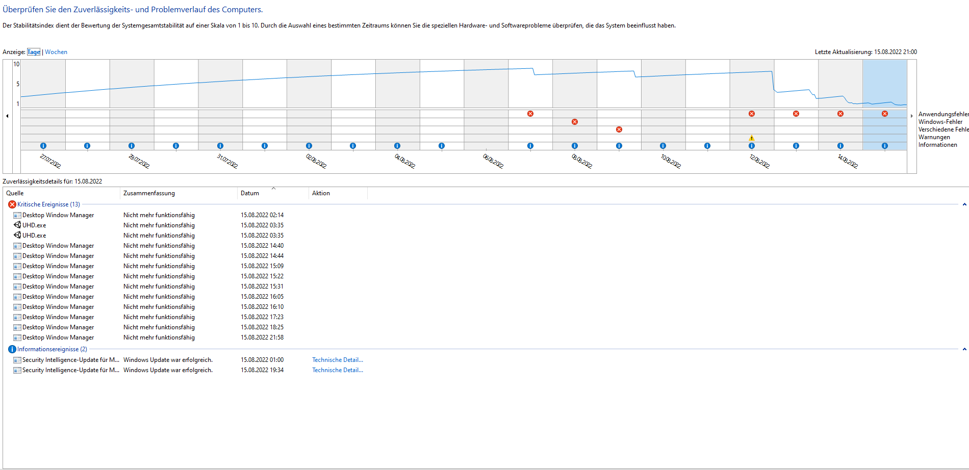Click the information icon for 12.08.2022
The width and height of the screenshot is (969, 470).
click(x=752, y=146)
